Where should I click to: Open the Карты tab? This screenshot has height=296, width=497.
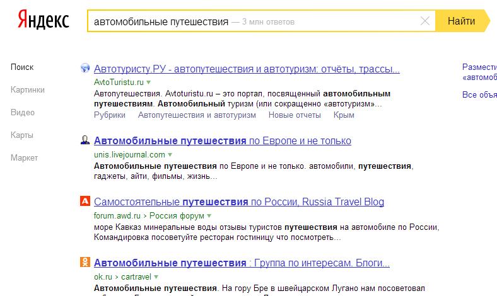(x=22, y=135)
